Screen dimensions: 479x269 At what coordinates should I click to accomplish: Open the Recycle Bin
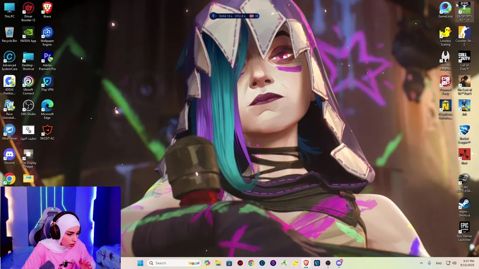click(x=9, y=35)
